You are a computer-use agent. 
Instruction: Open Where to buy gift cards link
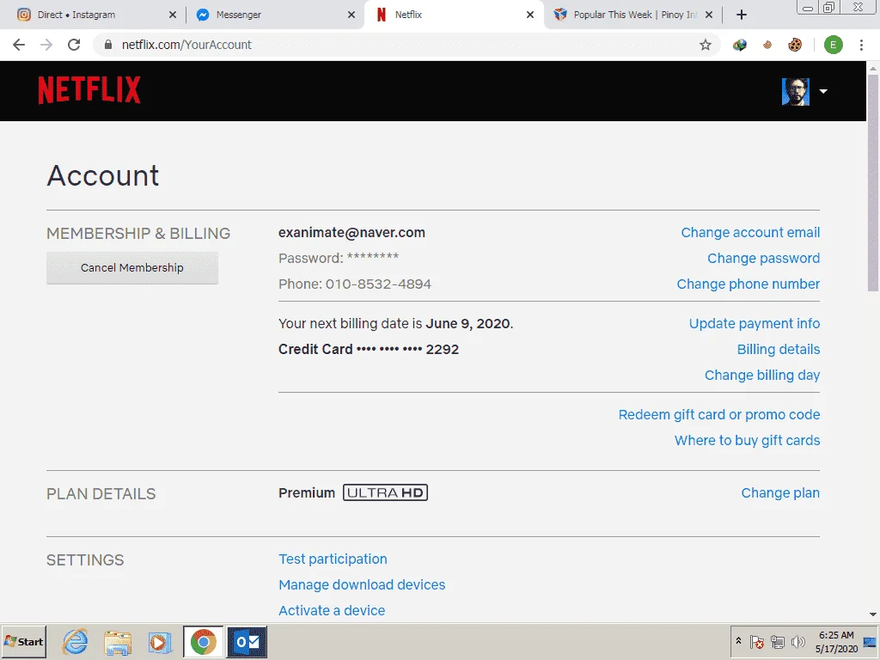point(747,440)
